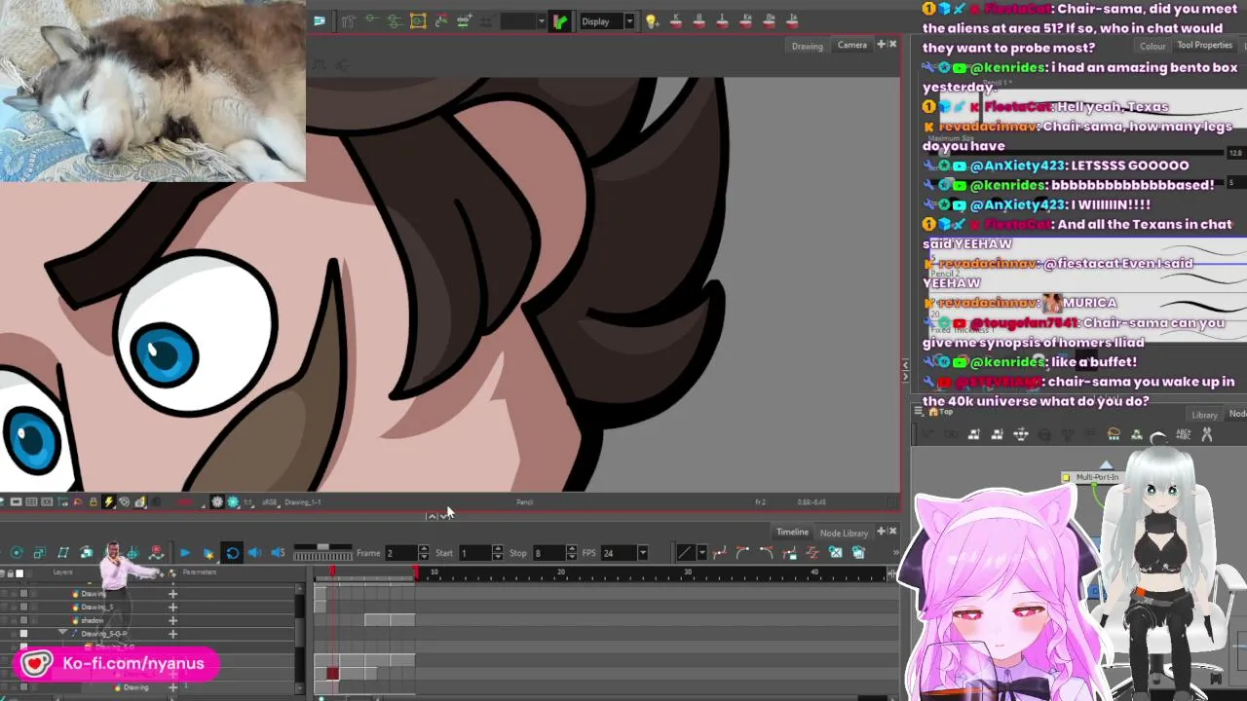Toggle the enable checkbox for Drawing_5 layer
The image size is (1247, 701).
23,607
